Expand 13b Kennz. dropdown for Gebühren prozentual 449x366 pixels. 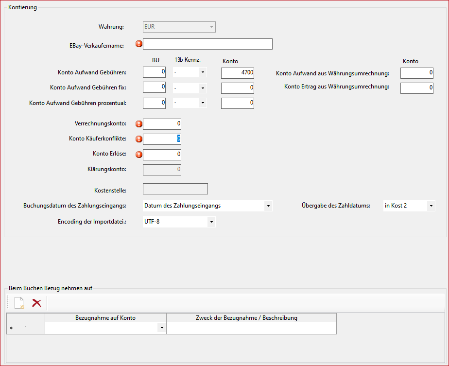point(203,104)
